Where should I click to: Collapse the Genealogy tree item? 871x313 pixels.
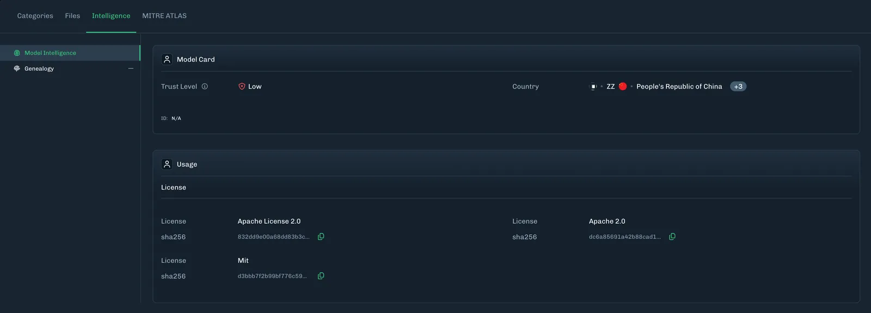pyautogui.click(x=131, y=69)
